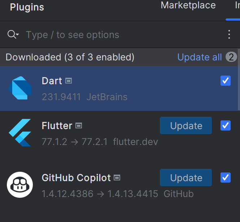
Task: Click the plugin list vertical scrollbar
Action: [x=238, y=87]
